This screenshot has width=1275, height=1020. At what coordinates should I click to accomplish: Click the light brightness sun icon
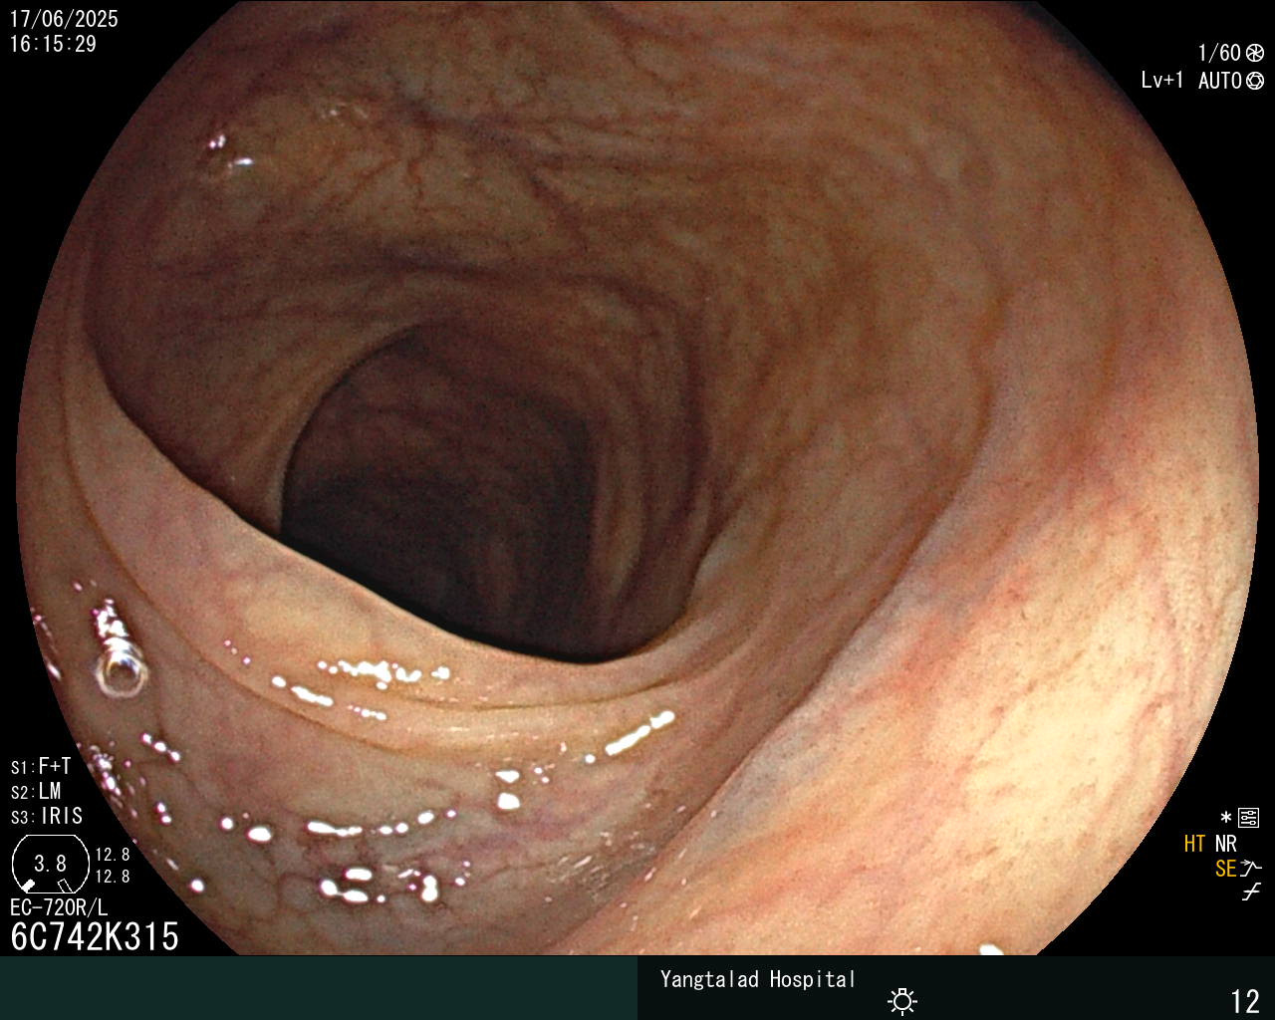click(902, 1001)
